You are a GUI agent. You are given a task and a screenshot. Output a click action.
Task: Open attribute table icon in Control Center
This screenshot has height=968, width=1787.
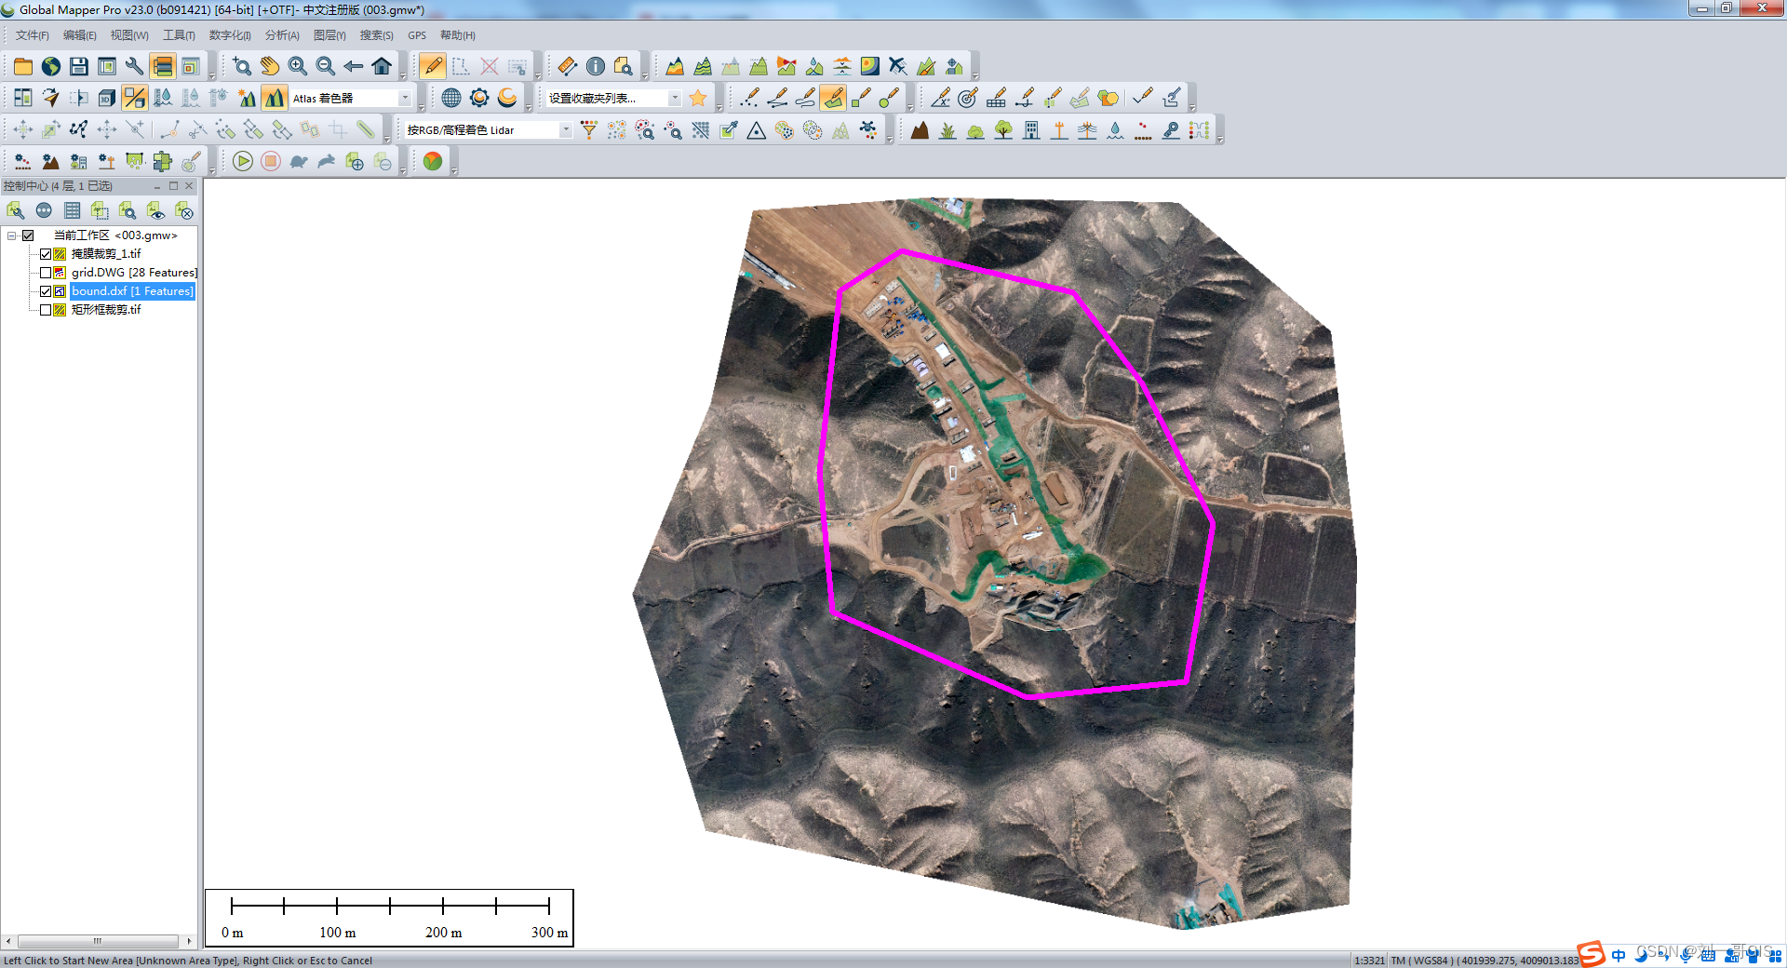72,210
